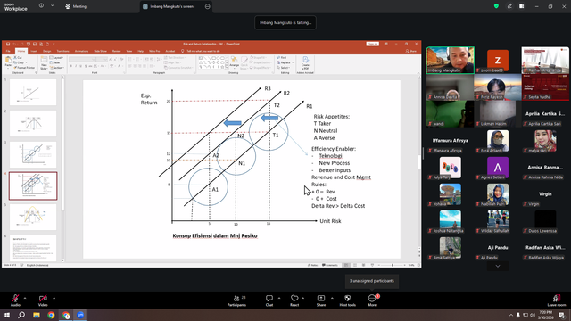Image resolution: width=571 pixels, height=321 pixels.
Task: Expand Chat options arrow
Action: click(279, 298)
